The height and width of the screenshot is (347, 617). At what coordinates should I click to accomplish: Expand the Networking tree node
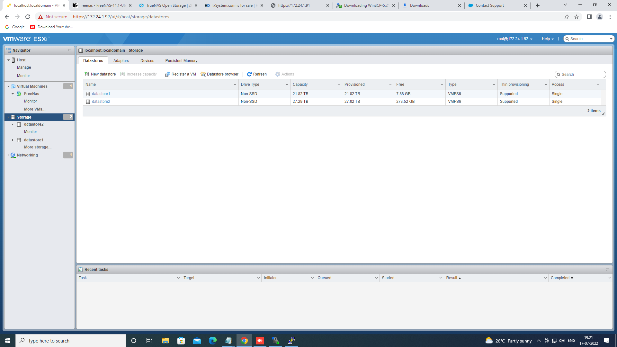click(8, 155)
